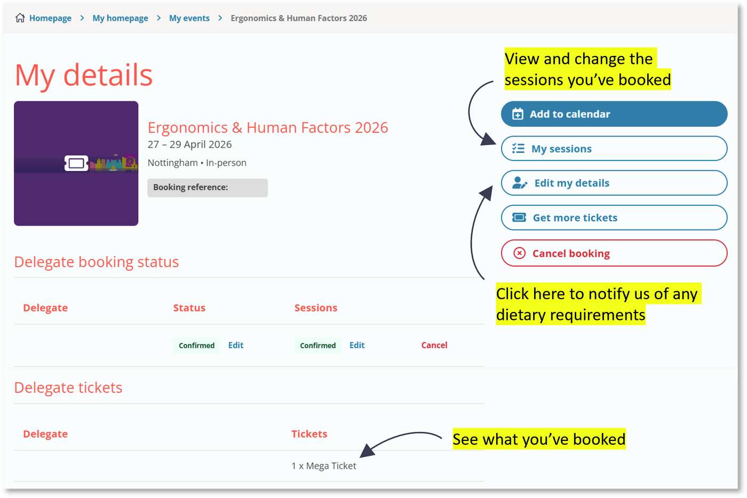Edit the delegate booking status

pos(235,345)
